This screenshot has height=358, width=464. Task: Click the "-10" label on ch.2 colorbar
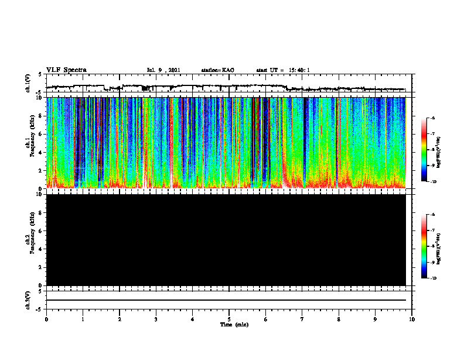(433, 278)
